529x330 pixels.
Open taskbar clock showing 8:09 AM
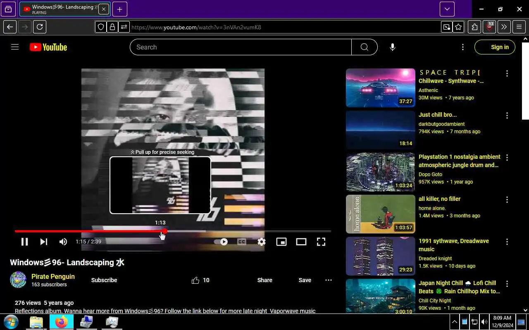click(502, 322)
